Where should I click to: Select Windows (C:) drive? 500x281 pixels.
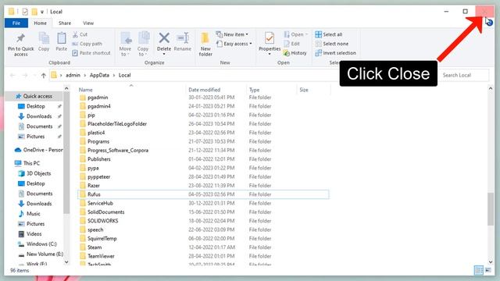[41, 244]
